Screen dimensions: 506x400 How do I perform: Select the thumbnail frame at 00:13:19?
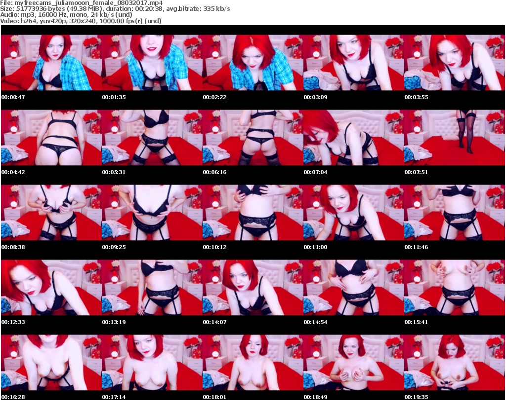(152, 288)
